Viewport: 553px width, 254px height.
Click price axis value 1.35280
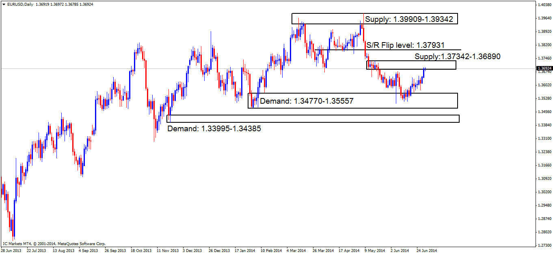coord(544,98)
